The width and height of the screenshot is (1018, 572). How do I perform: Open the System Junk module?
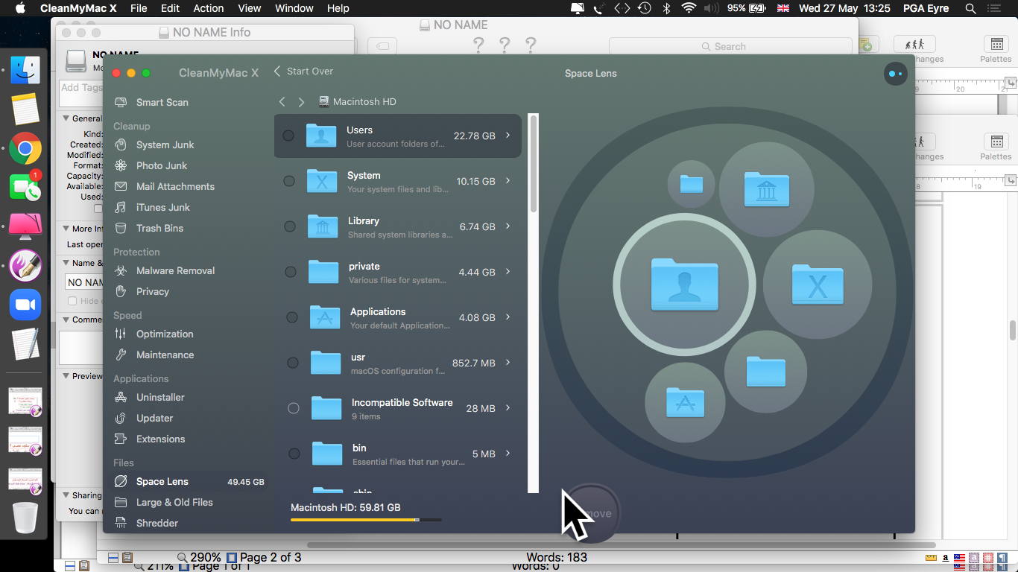pos(154,144)
